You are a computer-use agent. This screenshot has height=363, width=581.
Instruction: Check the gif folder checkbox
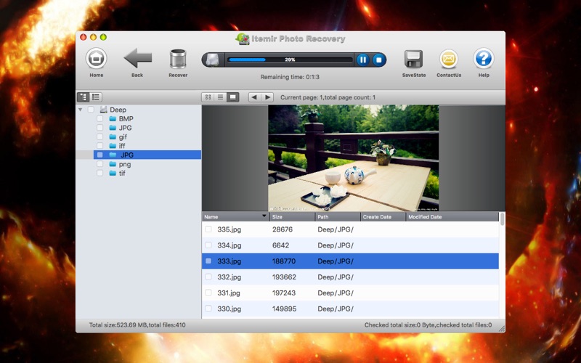coord(99,136)
